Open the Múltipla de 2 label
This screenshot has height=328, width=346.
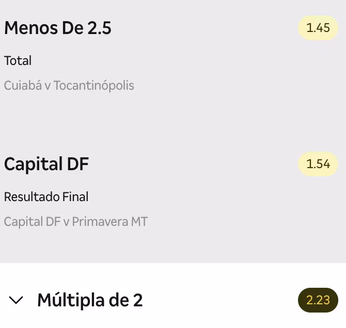click(x=90, y=300)
